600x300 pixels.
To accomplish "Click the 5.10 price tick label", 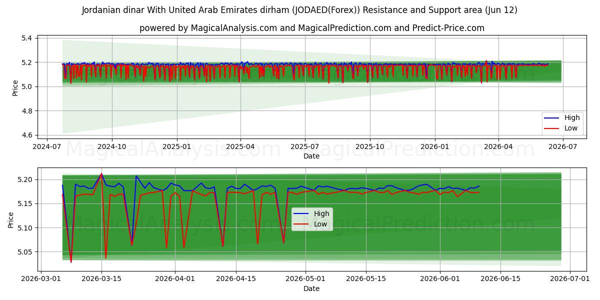I will (x=25, y=228).
